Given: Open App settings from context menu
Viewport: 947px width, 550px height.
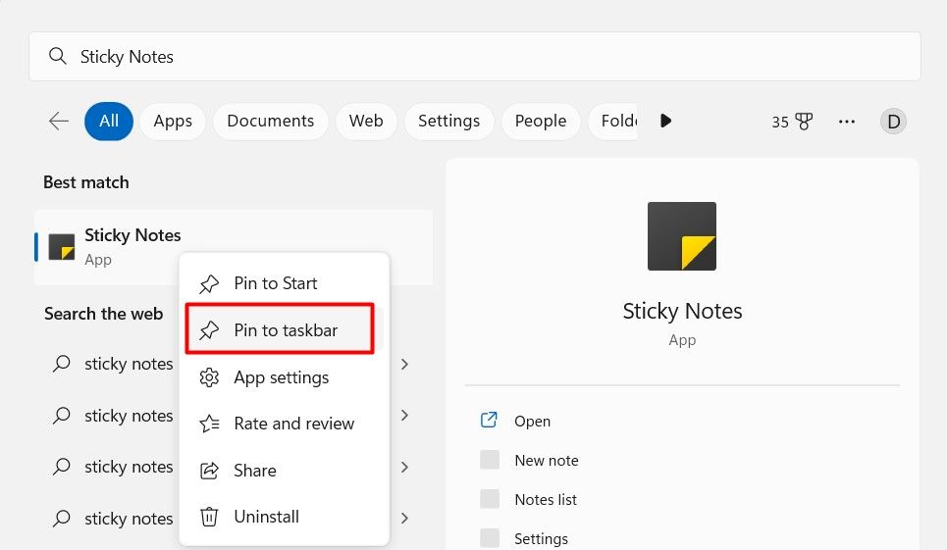Looking at the screenshot, I should [x=285, y=376].
